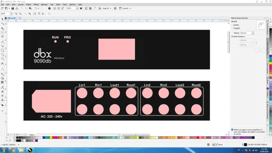Open the Object menu
This screenshot has width=272, height=153.
click(29, 4)
